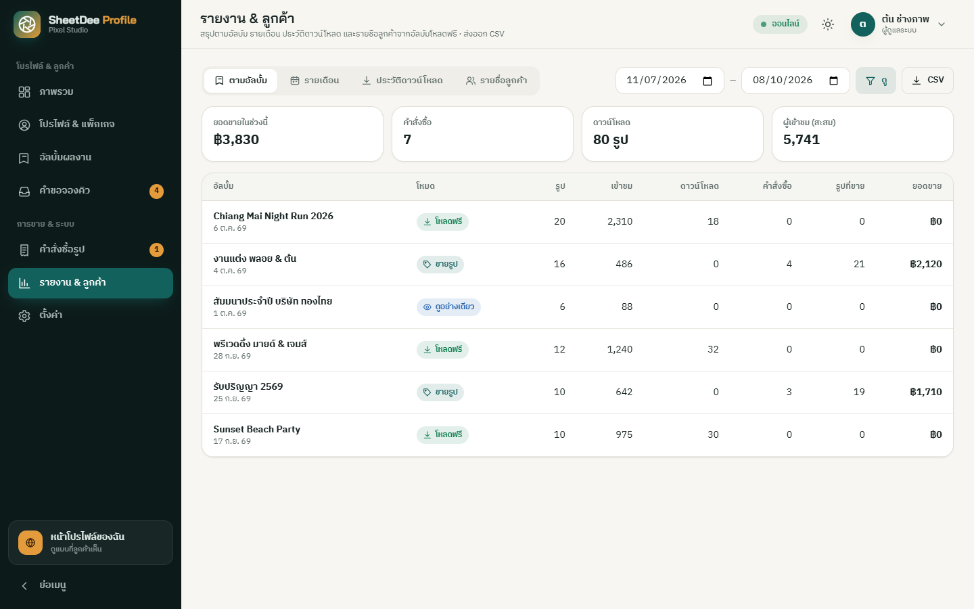
Task: Collapse sidebar with ย่อเมนู
Action: [91, 585]
